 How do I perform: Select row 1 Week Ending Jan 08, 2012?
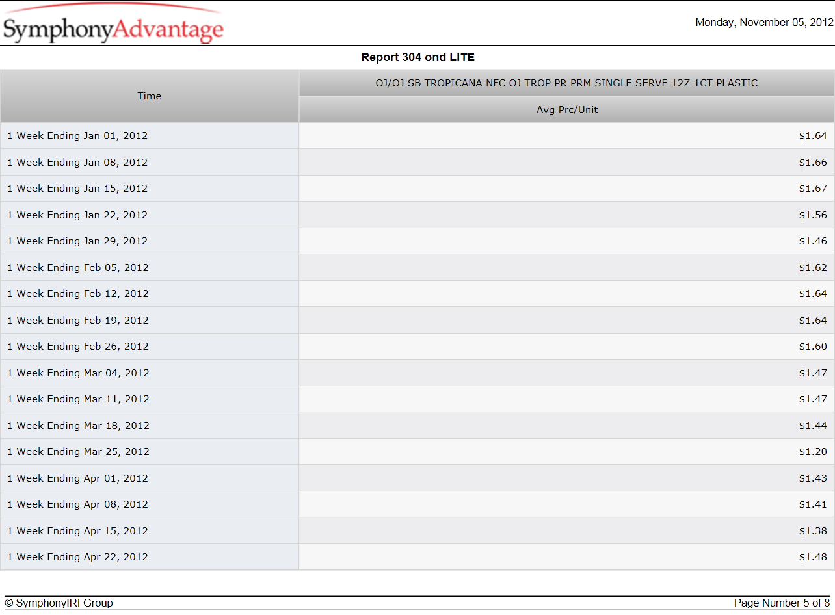417,163
